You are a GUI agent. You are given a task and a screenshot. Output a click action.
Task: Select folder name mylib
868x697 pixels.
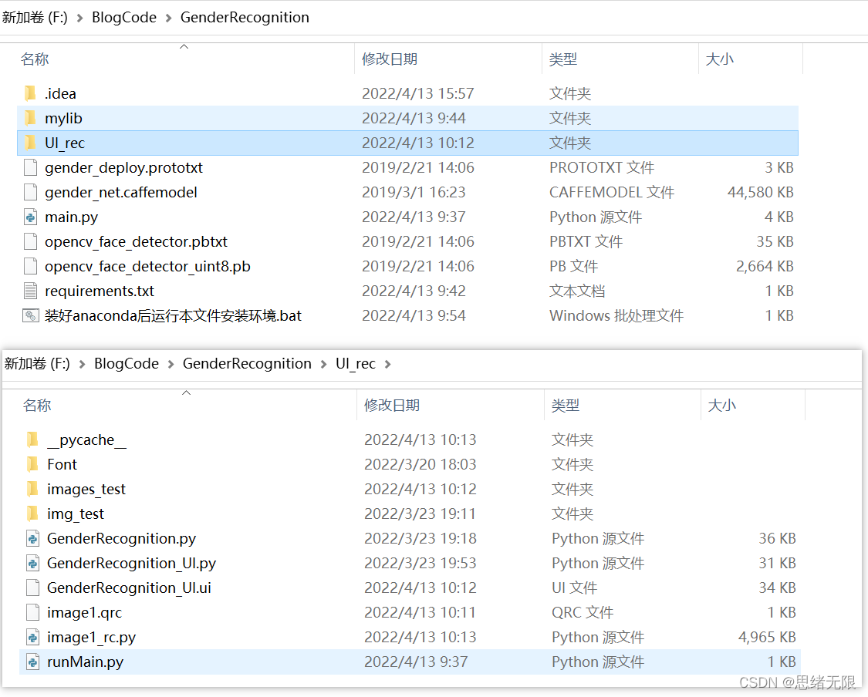tap(63, 119)
